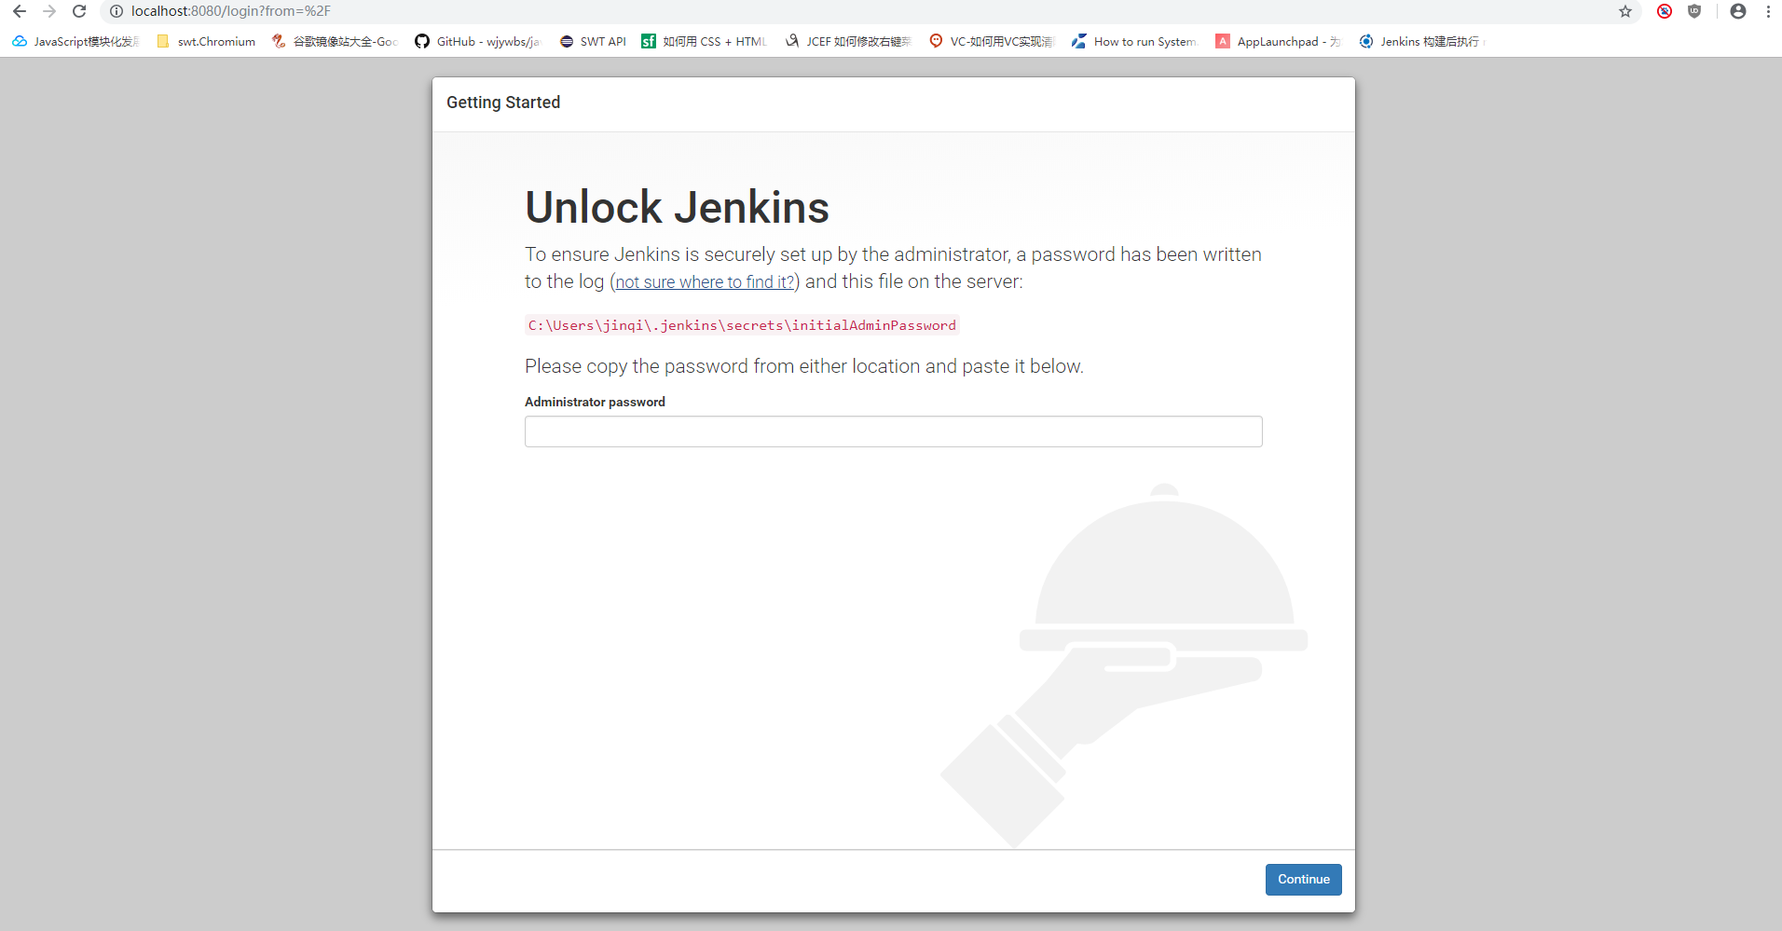This screenshot has height=931, width=1782.
Task: Click the browser forward arrow
Action: pyautogui.click(x=49, y=11)
